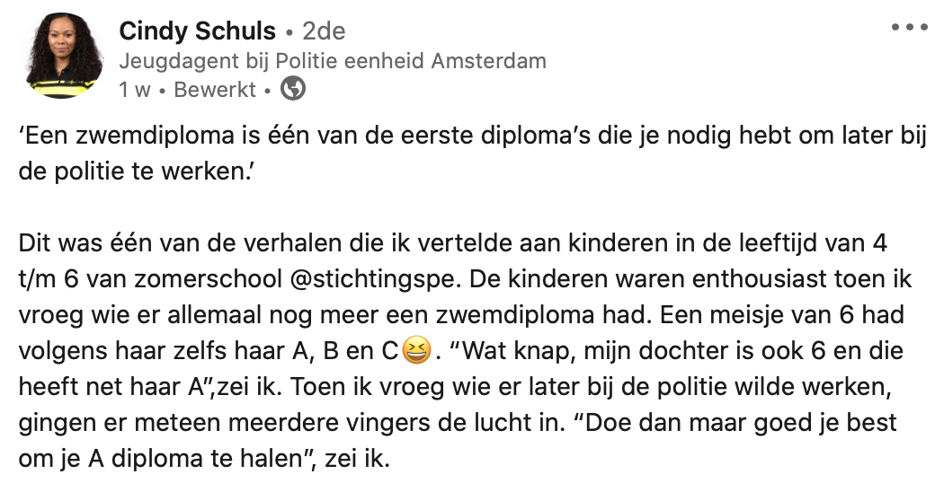Click the text 'volgens haar zelfs haar A'
Image resolution: width=944 pixels, height=492 pixels.
(x=135, y=351)
